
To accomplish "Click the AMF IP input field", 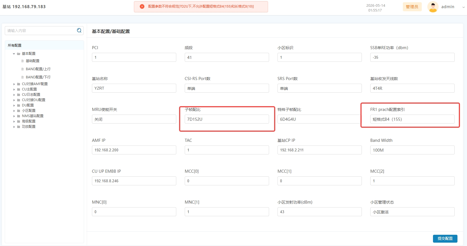I will point(134,150).
